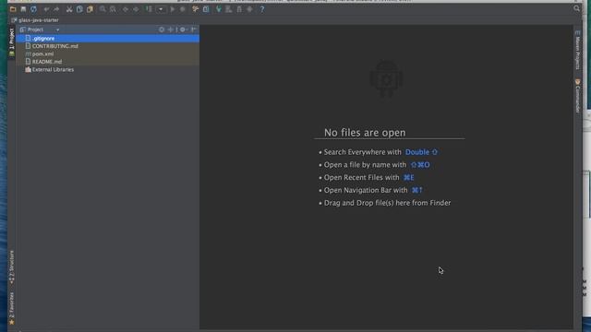The image size is (591, 332).
Task: Select the CONTRIBUTING.md file
Action: click(107, 46)
